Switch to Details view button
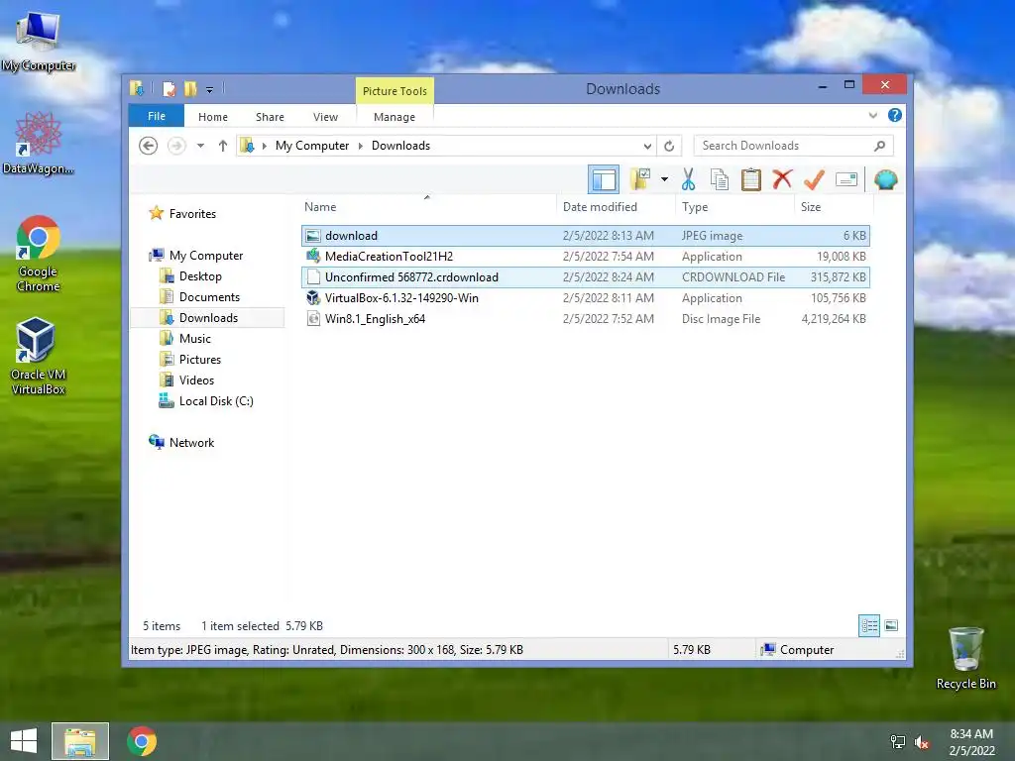 [868, 625]
